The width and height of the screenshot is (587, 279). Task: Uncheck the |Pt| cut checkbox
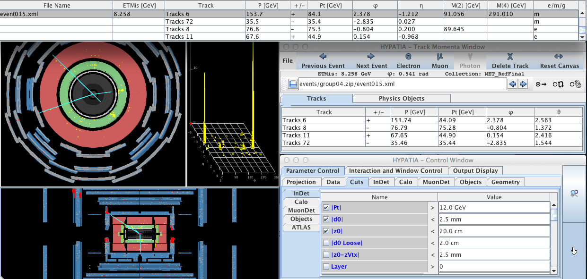point(326,208)
